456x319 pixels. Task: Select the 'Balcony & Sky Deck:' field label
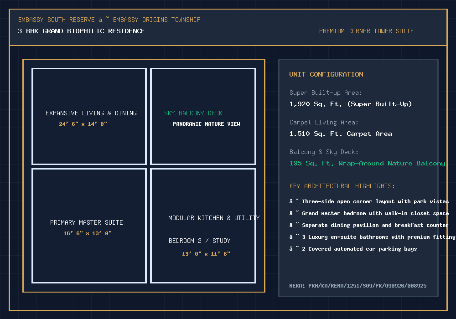[324, 152]
